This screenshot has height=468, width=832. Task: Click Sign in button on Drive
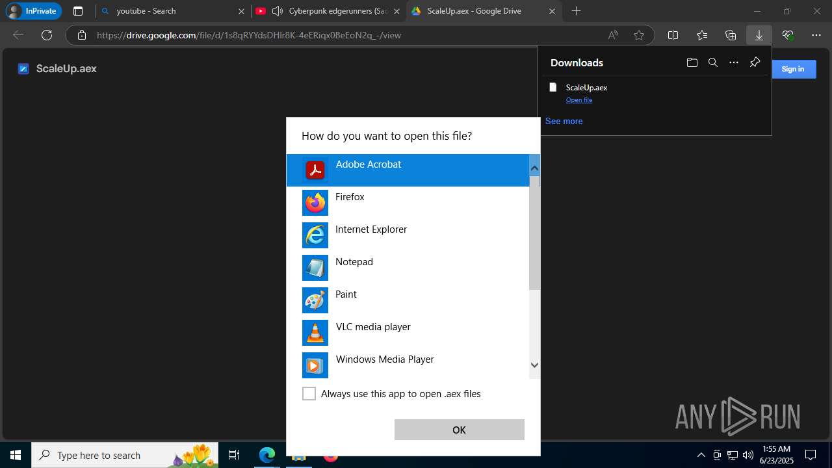[793, 69]
